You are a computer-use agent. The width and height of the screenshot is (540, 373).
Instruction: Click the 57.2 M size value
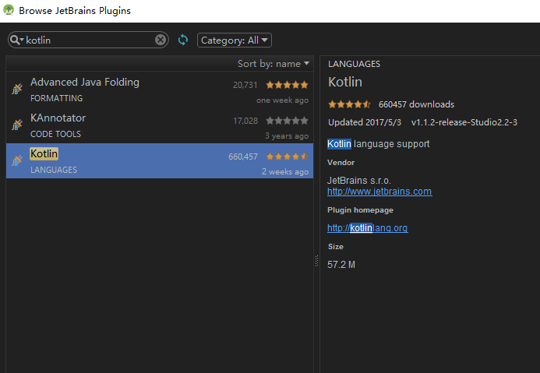tap(341, 265)
